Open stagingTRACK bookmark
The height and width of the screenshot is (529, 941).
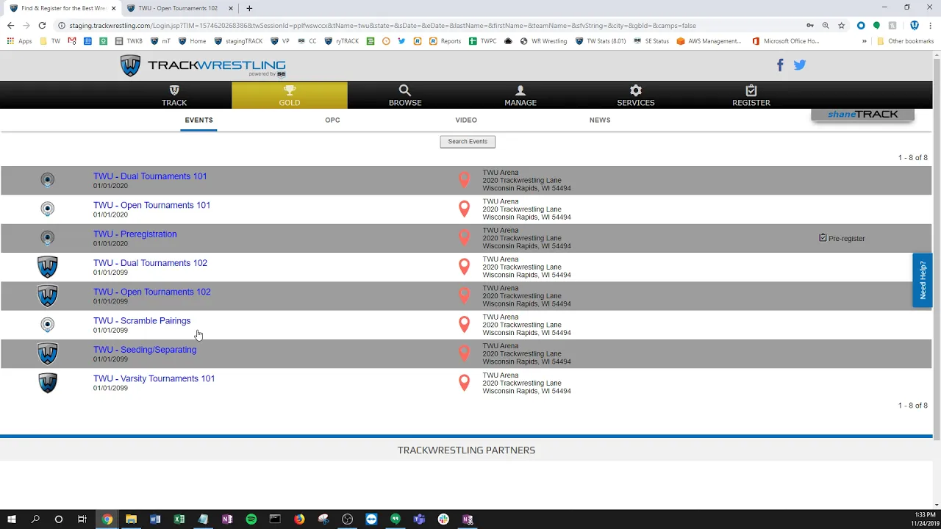coord(238,41)
